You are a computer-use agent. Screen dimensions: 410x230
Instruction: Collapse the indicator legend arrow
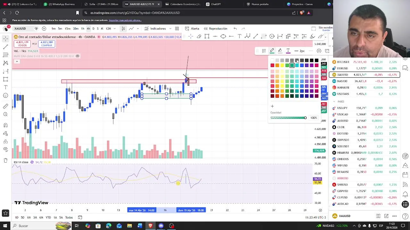pos(17,62)
